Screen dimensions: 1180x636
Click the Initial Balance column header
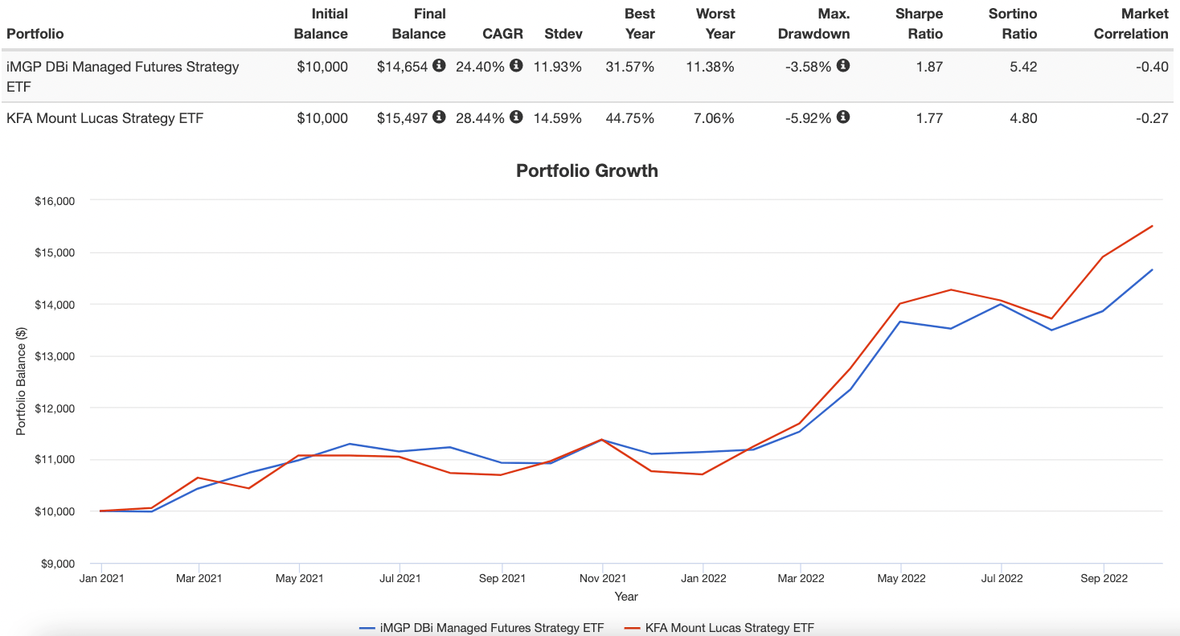321,23
